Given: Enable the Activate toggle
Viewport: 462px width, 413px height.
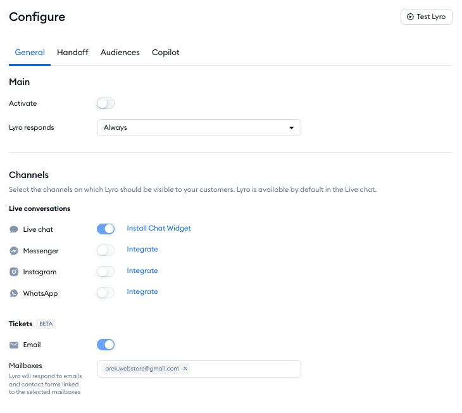Looking at the screenshot, I should [x=106, y=103].
